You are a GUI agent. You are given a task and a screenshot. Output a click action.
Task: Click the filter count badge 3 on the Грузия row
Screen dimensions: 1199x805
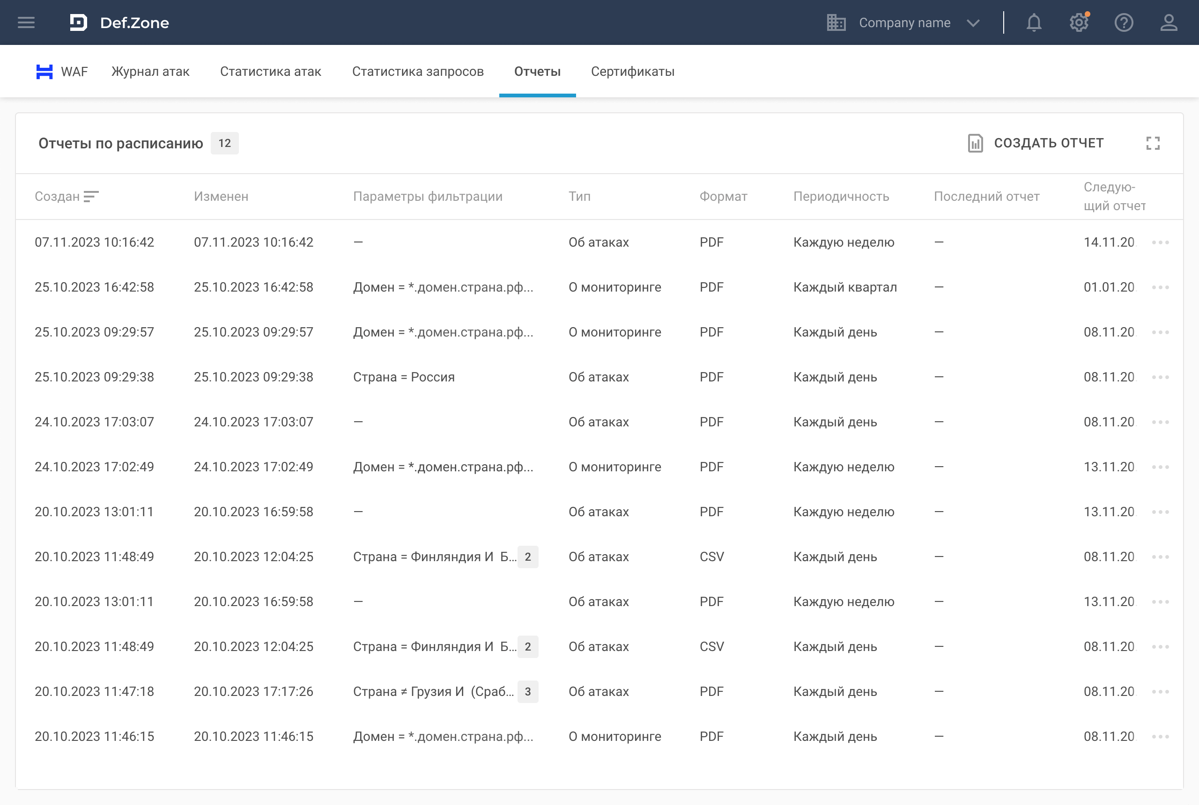coord(527,692)
